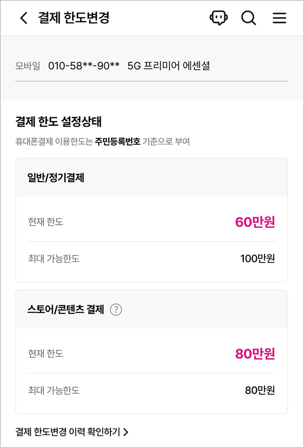Open the hamburger menu icon

(x=279, y=18)
